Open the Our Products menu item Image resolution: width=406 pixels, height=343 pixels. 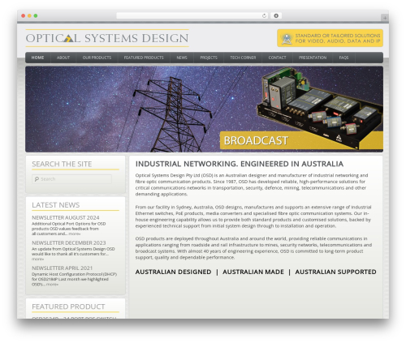pyautogui.click(x=97, y=58)
